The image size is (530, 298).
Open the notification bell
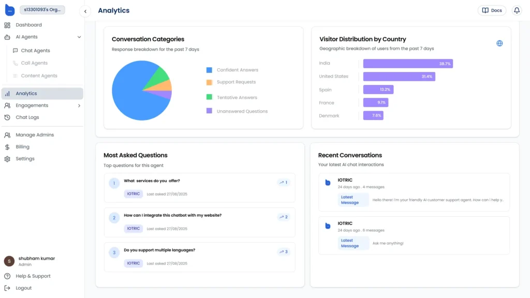point(517,10)
